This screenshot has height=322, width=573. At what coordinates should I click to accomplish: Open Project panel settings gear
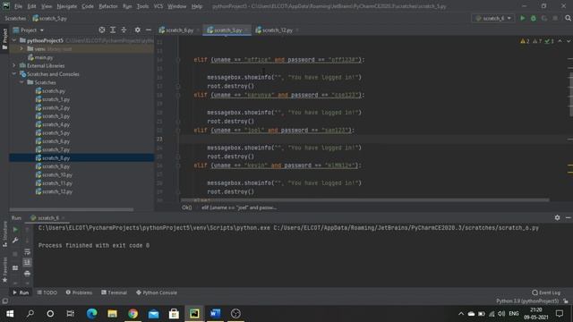click(x=137, y=30)
